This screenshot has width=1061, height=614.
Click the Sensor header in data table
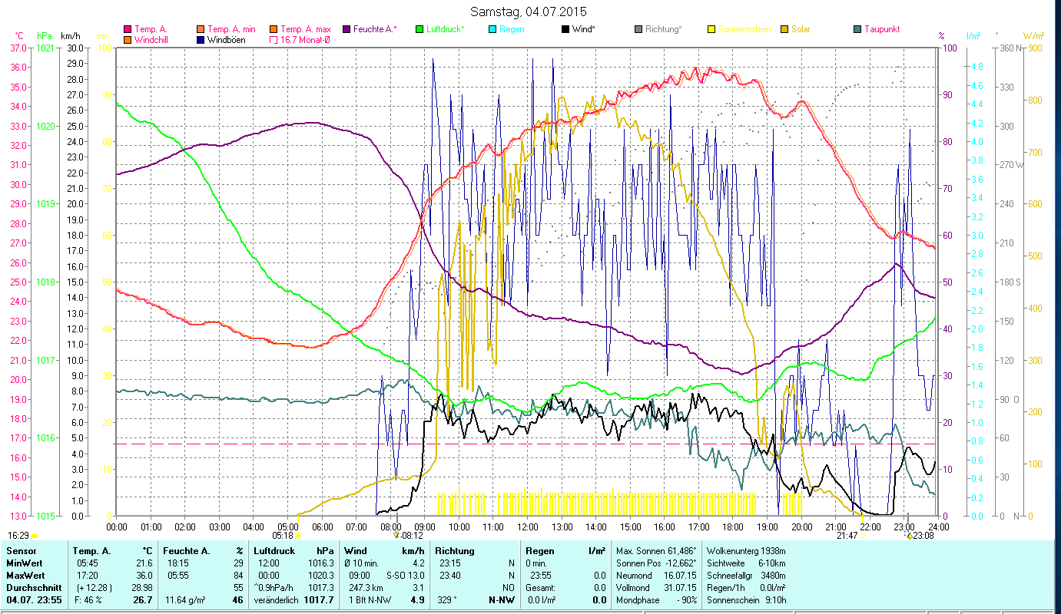point(21,550)
